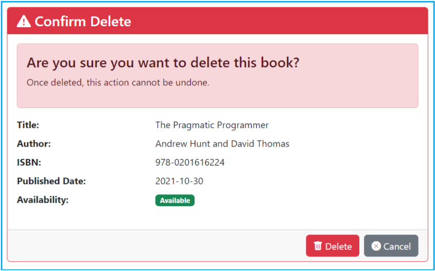Click the Title field label
This screenshot has height=271, width=435.
[x=28, y=125]
